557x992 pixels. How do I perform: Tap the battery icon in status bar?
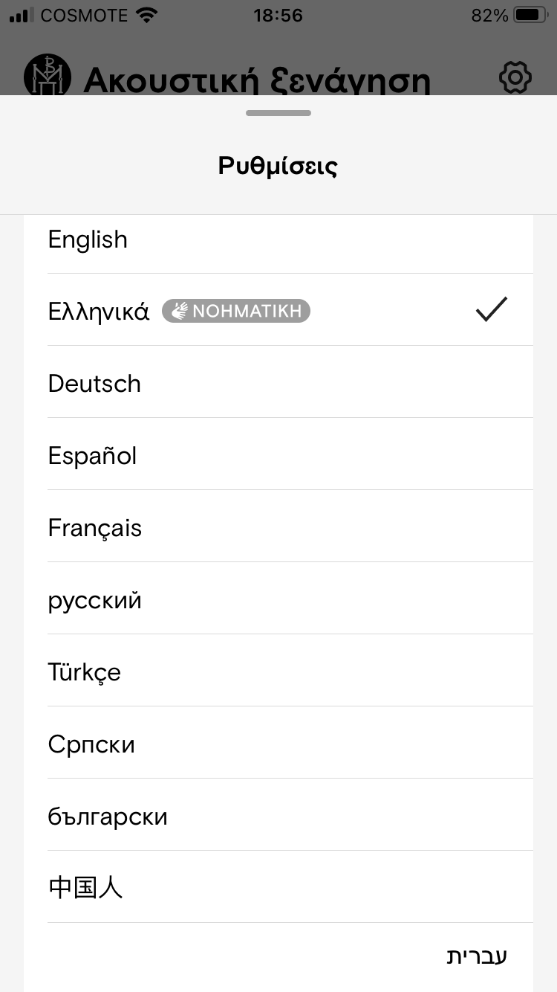point(530,15)
